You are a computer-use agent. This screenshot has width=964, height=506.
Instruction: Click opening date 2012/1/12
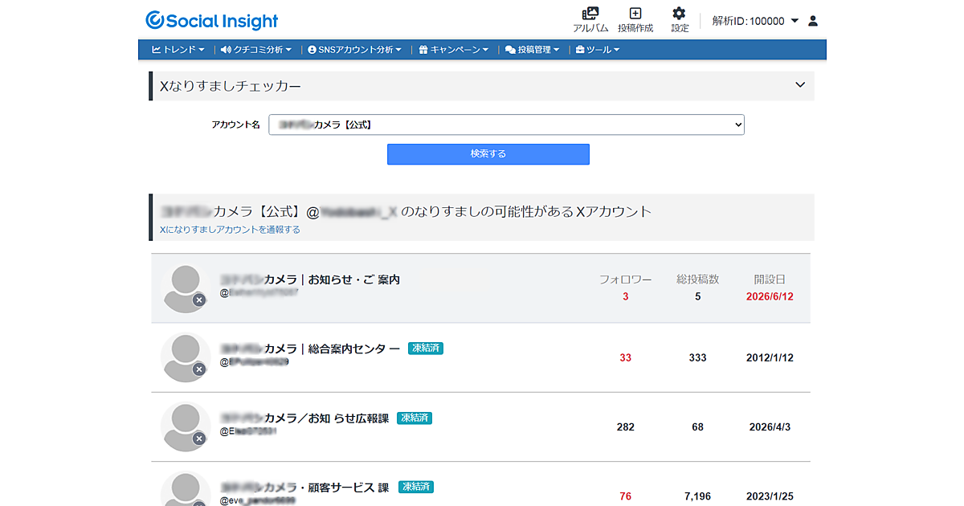[770, 357]
